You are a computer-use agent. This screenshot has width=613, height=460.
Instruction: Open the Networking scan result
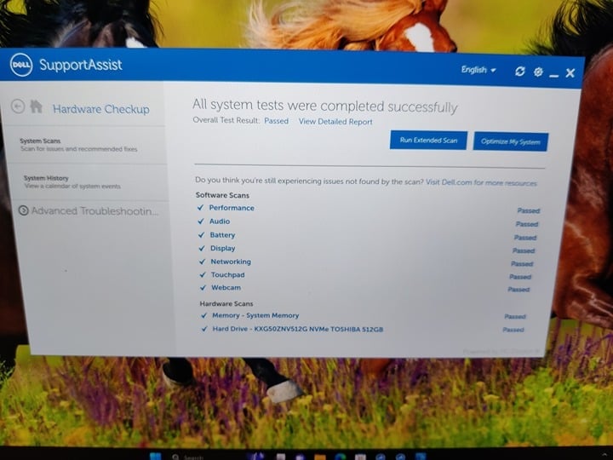(231, 262)
